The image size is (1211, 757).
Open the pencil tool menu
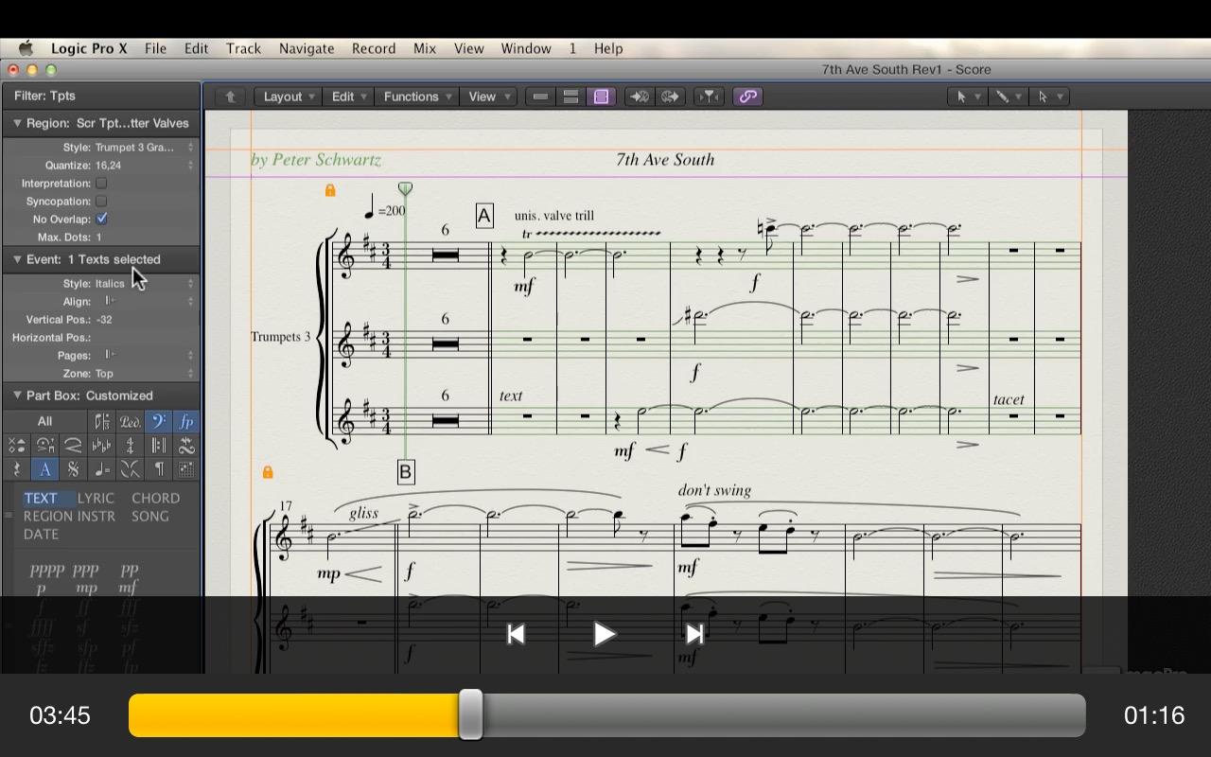(1007, 97)
